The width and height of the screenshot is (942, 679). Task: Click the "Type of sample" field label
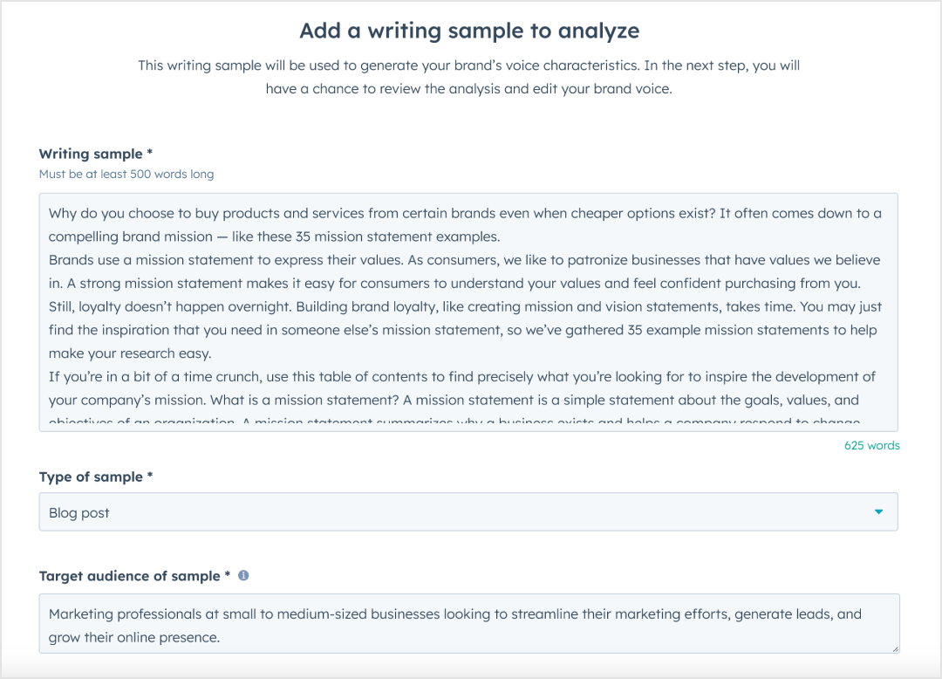tap(96, 477)
